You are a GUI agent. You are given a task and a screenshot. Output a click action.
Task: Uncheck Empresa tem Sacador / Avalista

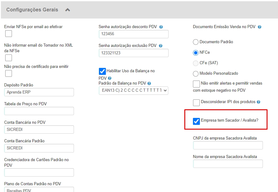196,121
